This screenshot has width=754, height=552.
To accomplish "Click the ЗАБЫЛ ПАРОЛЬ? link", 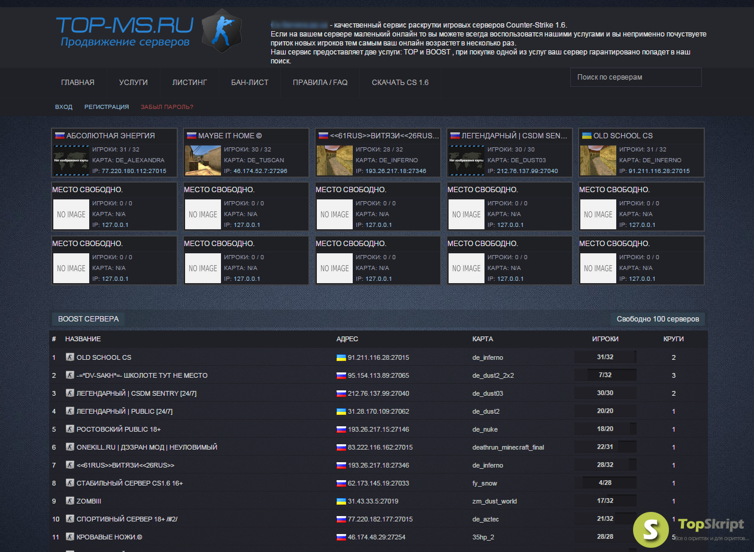I will click(x=167, y=107).
